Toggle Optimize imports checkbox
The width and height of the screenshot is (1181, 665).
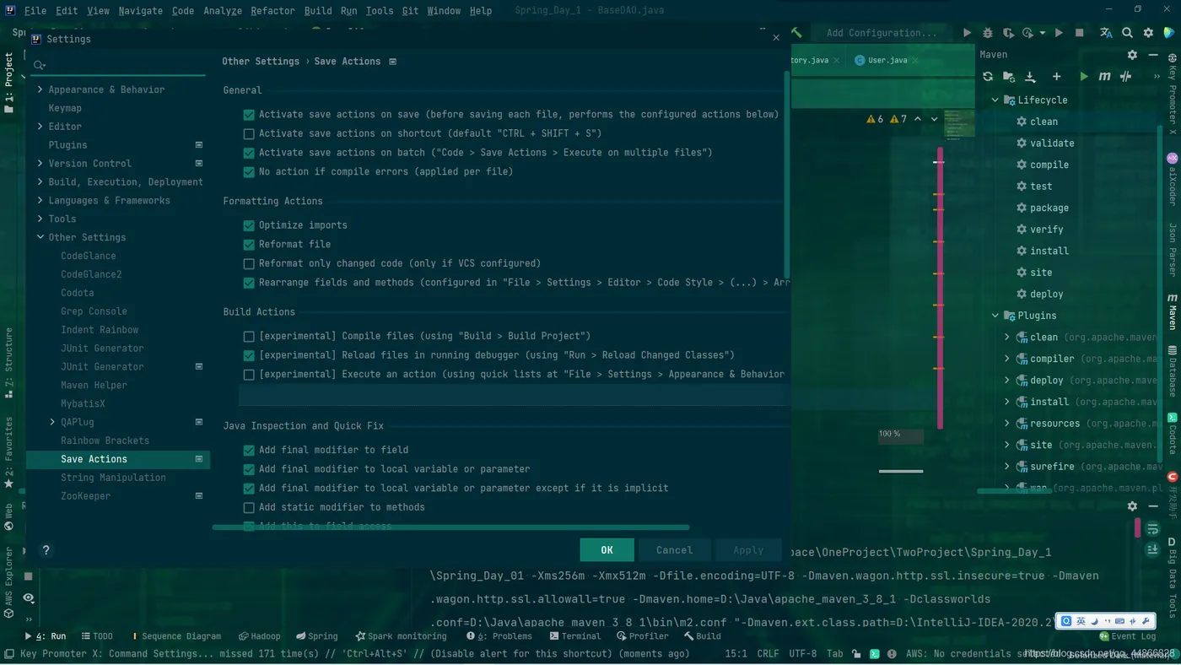pos(249,225)
